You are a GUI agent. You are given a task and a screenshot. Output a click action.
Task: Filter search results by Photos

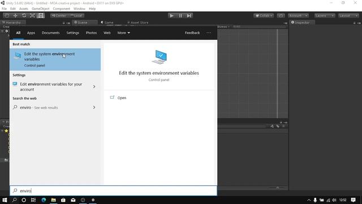(91, 33)
